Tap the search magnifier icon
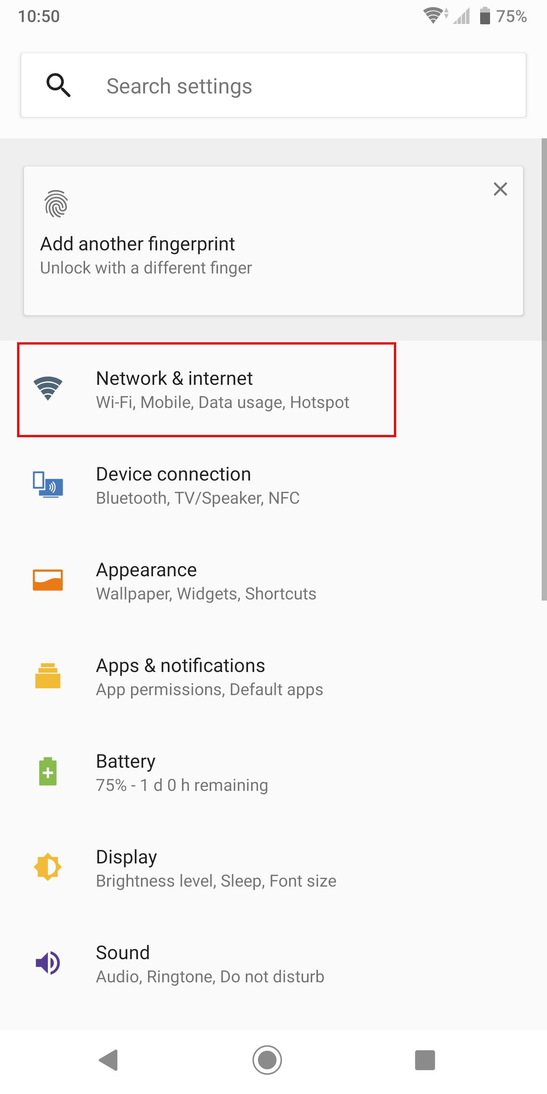Viewport: 547px width, 1094px height. 58,85
